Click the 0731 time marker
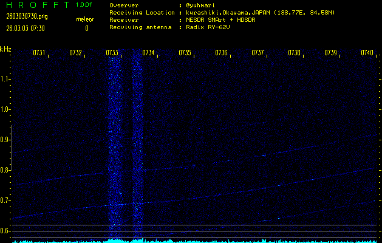 click(39, 53)
